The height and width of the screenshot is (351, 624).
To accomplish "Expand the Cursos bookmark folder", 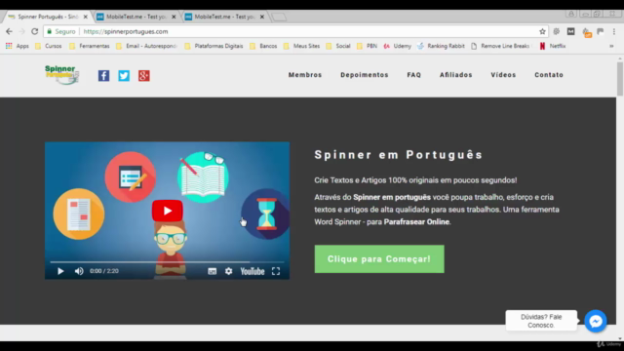I will [x=49, y=46].
